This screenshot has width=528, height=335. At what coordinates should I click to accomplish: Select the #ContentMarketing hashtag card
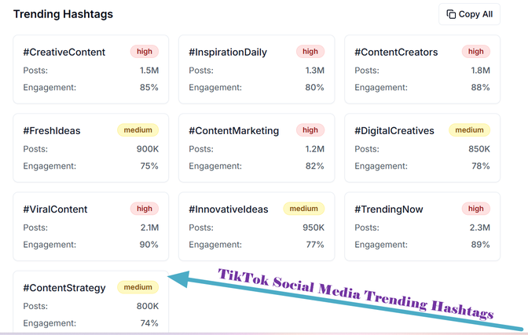[x=256, y=148]
